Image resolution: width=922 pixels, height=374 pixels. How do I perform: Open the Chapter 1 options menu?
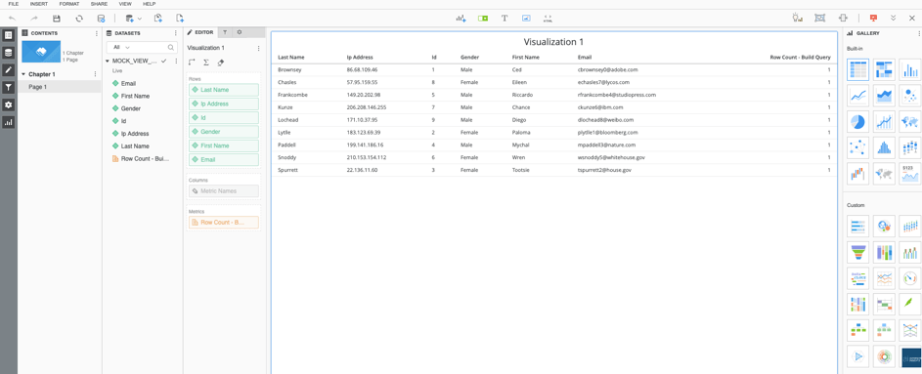(95, 74)
